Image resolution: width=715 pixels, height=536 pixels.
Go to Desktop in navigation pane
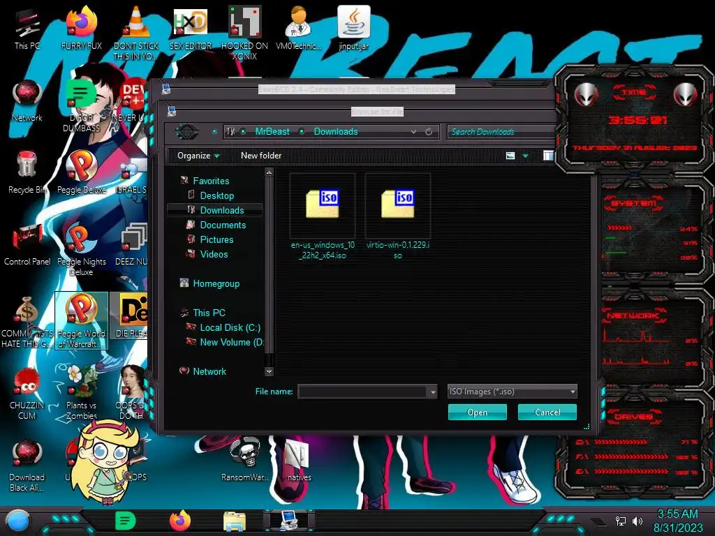(216, 195)
